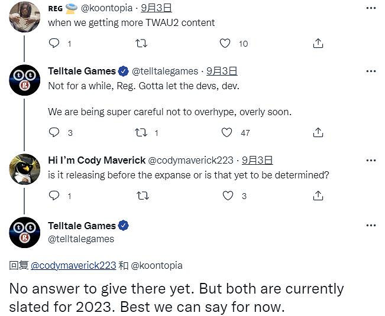Open Cody Maverick's penguin avatar
Viewport: 385px width, 316px height.
pyautogui.click(x=24, y=170)
